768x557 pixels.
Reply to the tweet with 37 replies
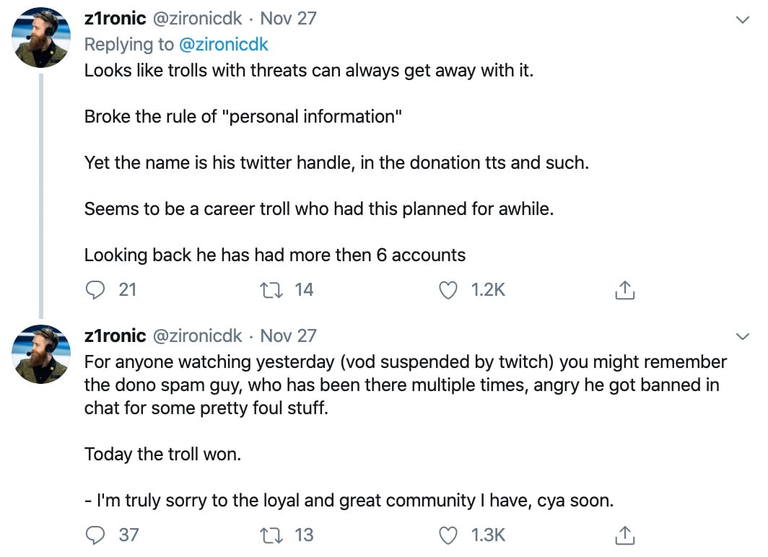pyautogui.click(x=95, y=535)
